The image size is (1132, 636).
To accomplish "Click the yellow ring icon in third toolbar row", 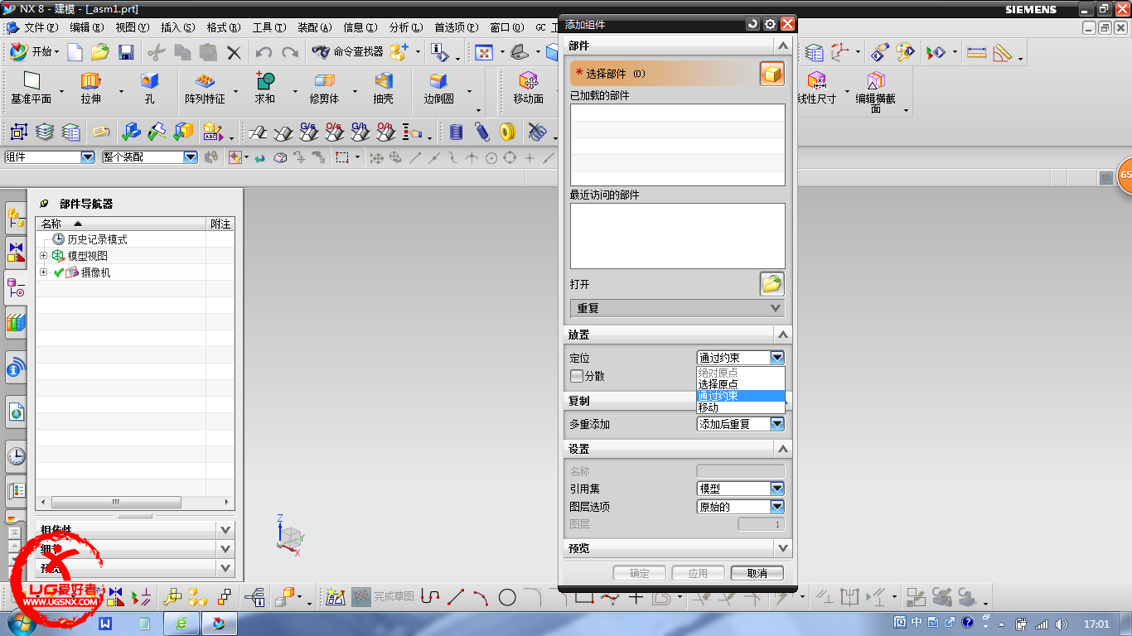I will tap(508, 132).
